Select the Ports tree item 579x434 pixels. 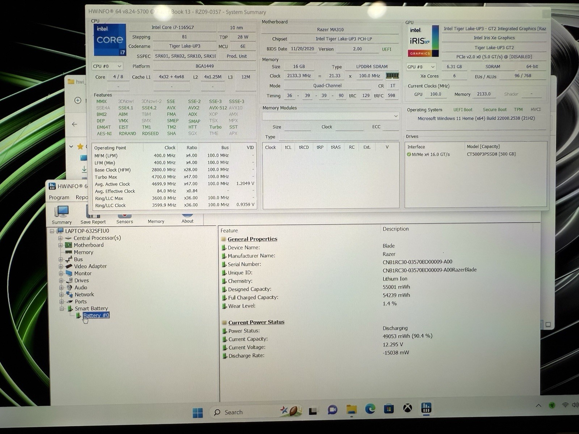pos(81,302)
